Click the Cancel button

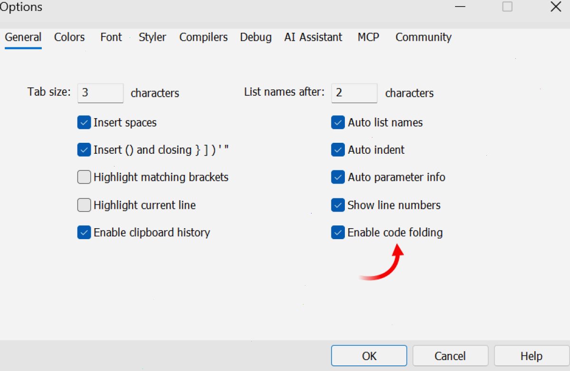click(450, 356)
